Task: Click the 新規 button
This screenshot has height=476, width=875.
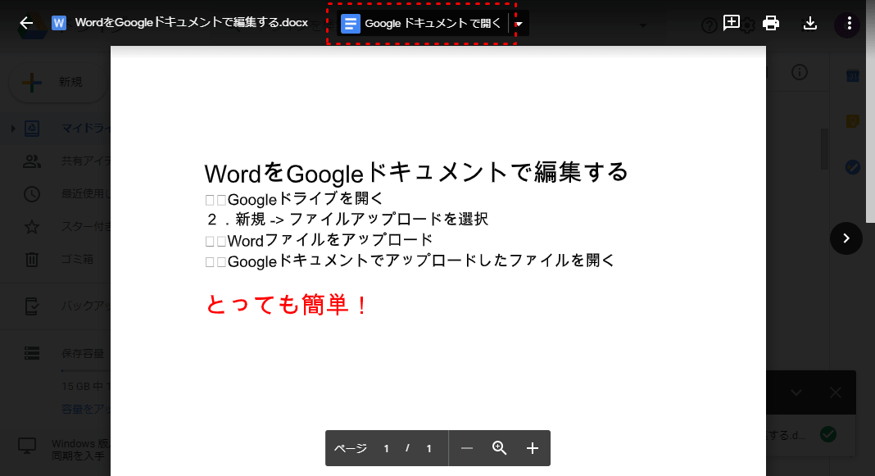Action: tap(57, 82)
